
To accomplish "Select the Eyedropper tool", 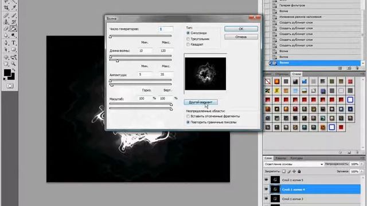I will (x=14, y=8).
